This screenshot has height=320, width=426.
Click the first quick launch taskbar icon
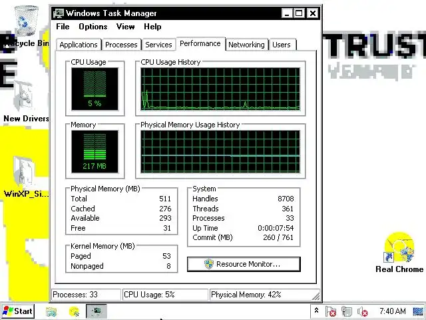(x=51, y=311)
